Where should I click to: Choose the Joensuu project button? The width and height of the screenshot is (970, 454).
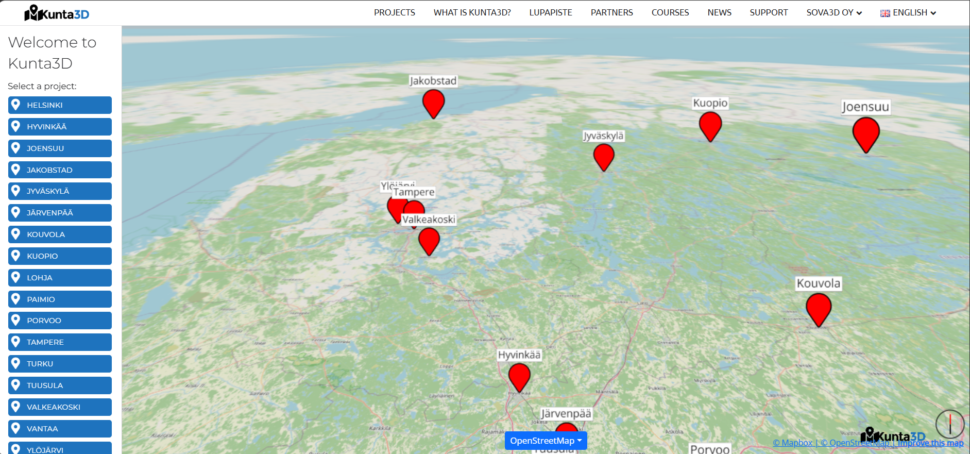60,148
